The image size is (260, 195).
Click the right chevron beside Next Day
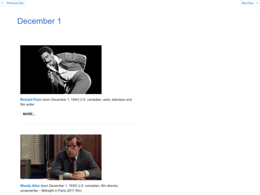click(257, 3)
